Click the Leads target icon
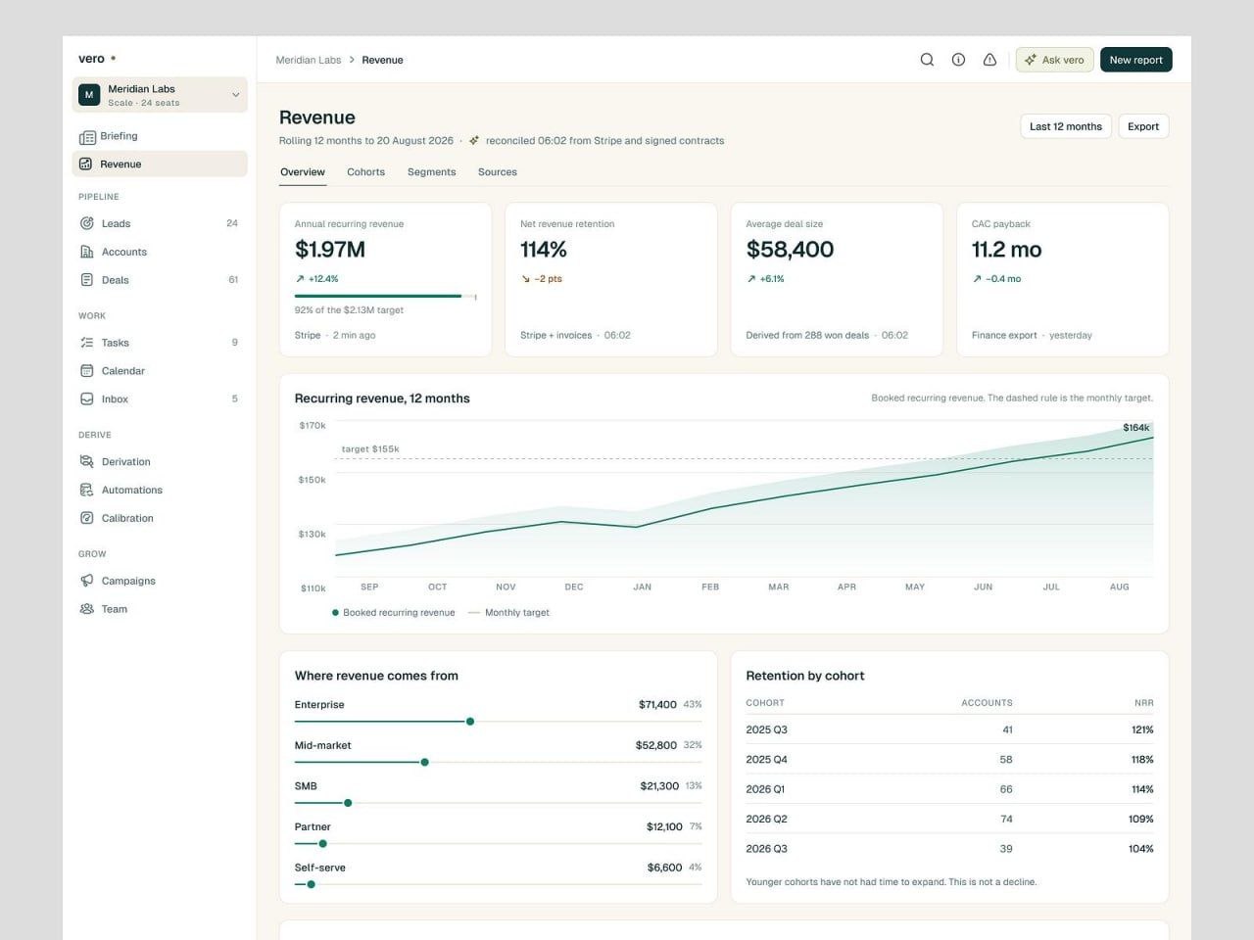Image resolution: width=1254 pixels, height=940 pixels. click(87, 223)
